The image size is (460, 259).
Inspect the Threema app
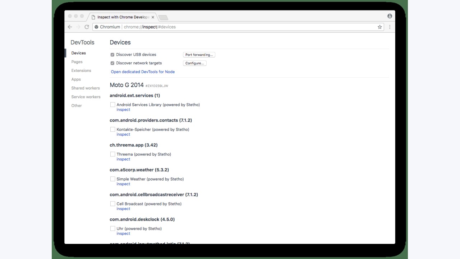pyautogui.click(x=123, y=159)
